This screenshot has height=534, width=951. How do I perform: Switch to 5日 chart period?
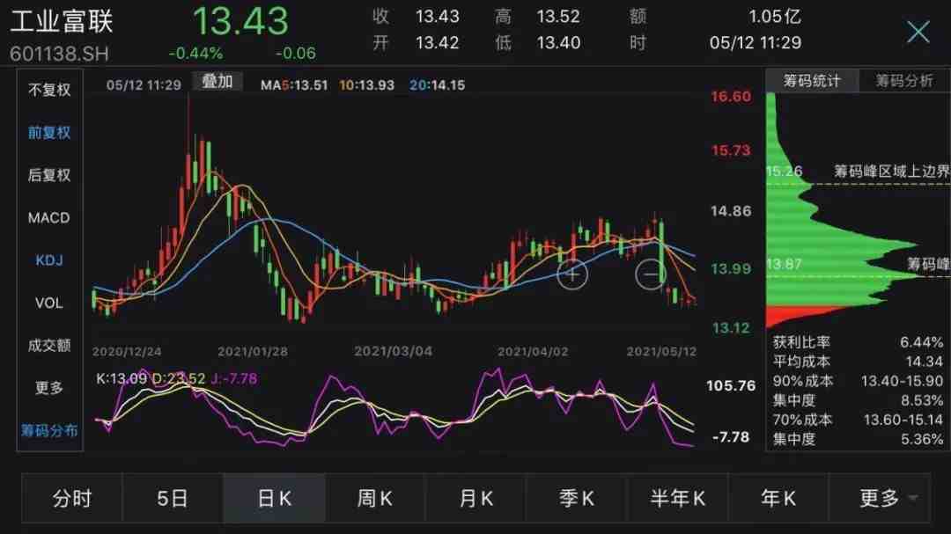click(173, 498)
